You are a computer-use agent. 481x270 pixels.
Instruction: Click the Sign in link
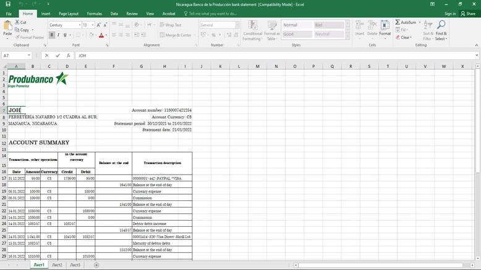pos(450,14)
